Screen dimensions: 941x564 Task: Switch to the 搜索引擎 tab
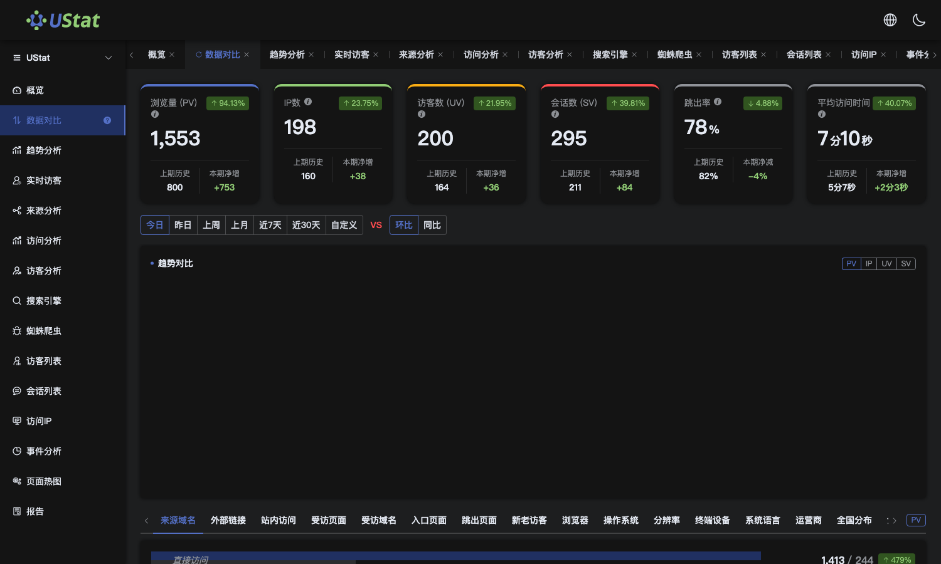610,55
